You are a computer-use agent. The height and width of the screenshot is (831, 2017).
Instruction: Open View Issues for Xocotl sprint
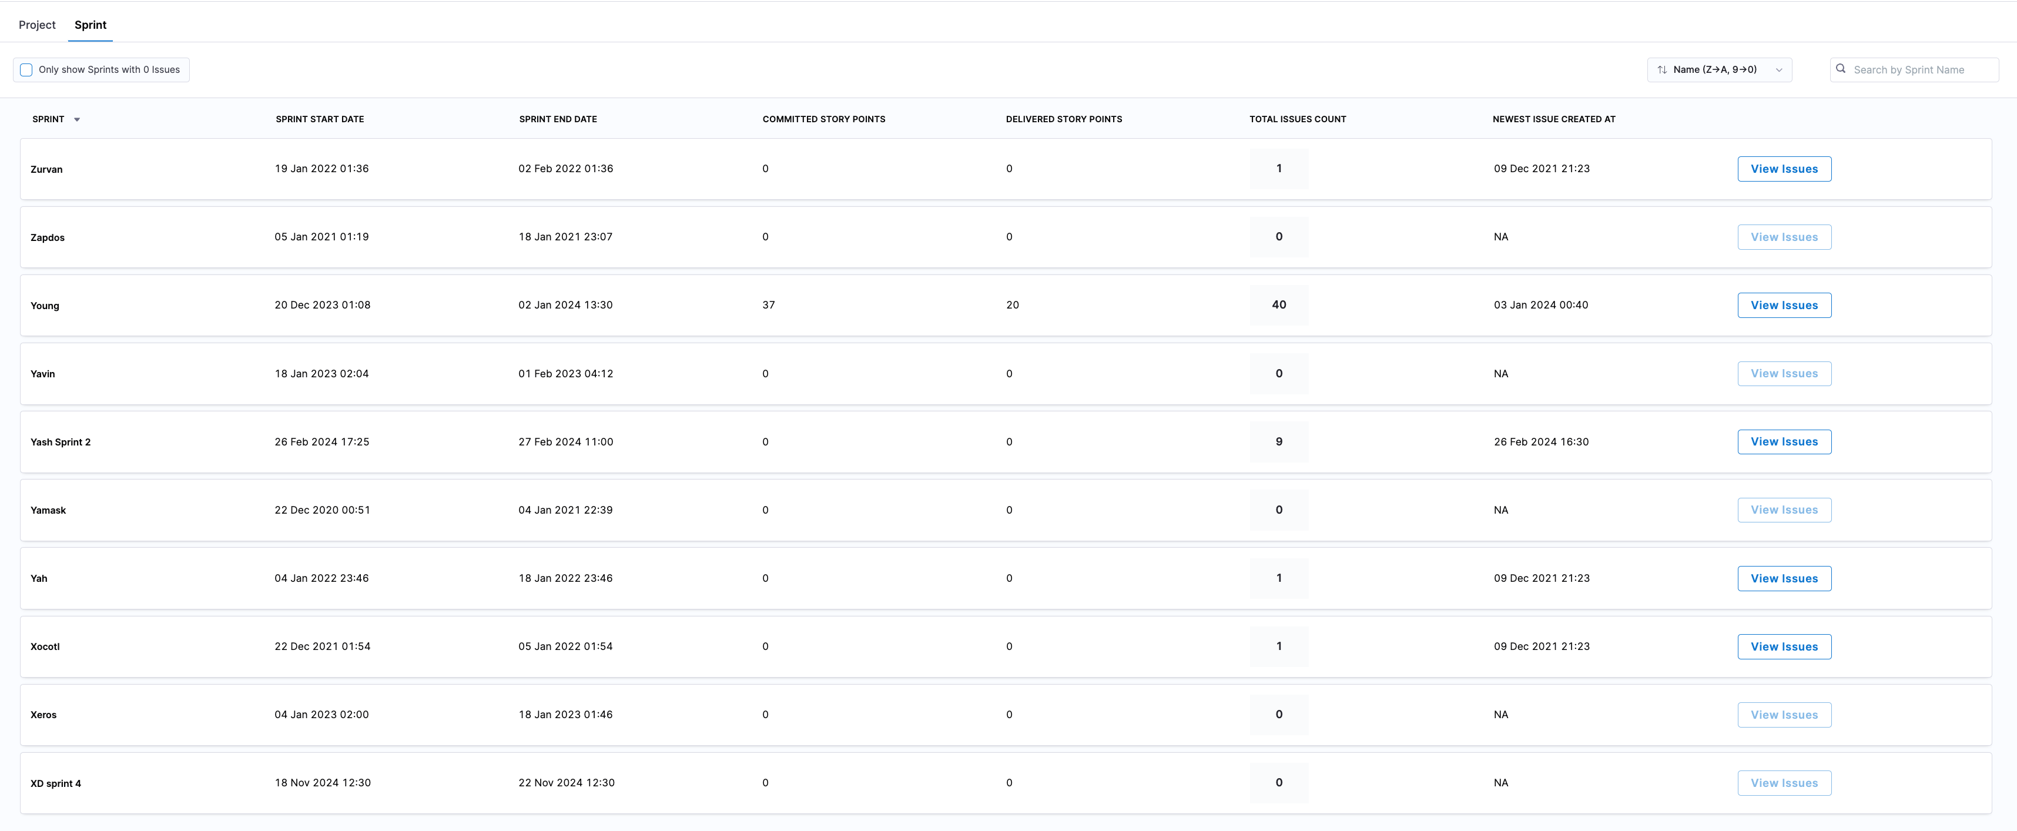1784,647
